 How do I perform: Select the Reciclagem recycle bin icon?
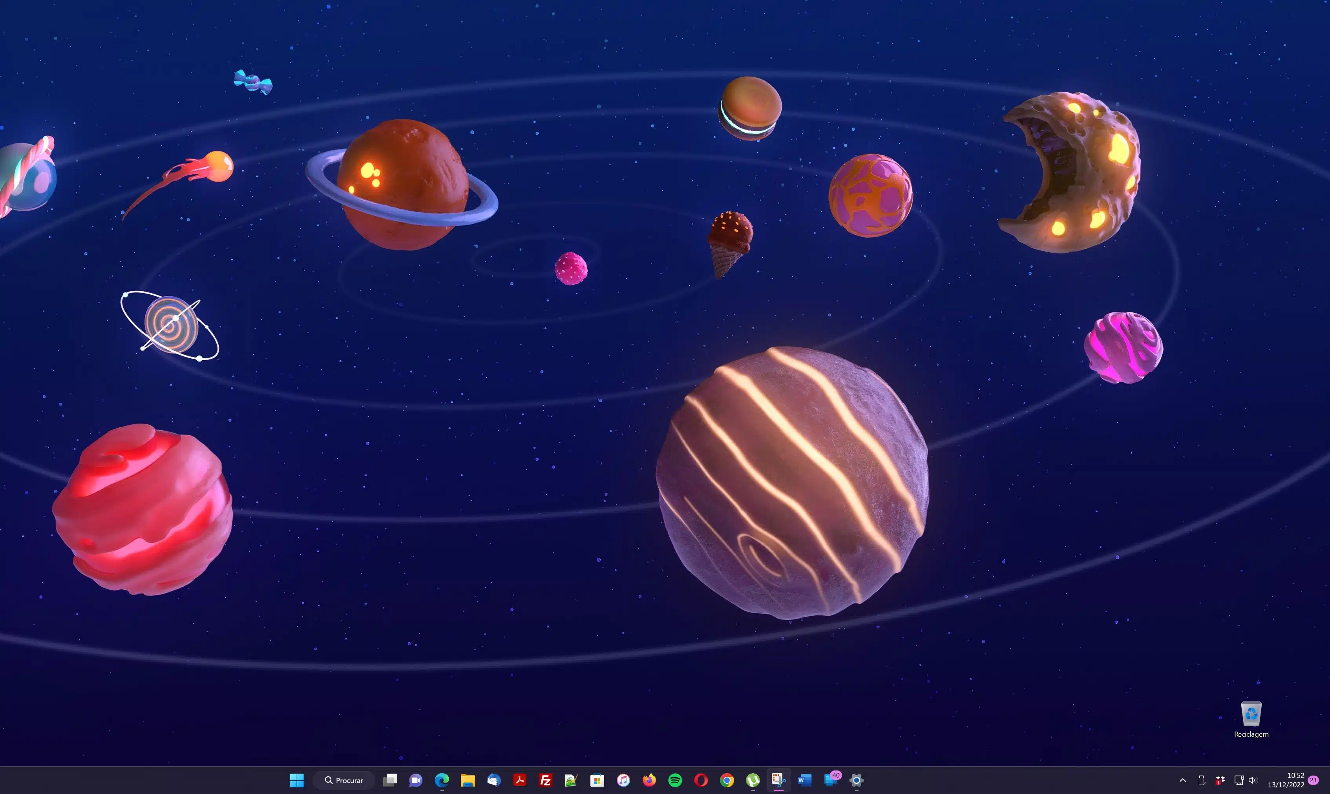[1251, 720]
